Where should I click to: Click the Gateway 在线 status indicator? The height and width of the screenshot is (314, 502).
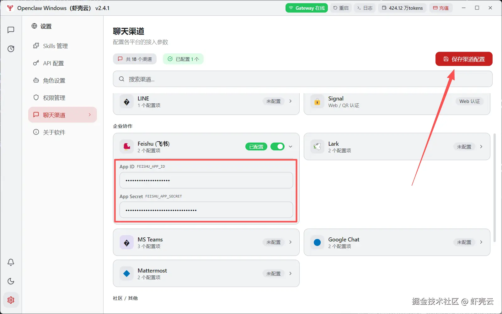click(x=307, y=8)
